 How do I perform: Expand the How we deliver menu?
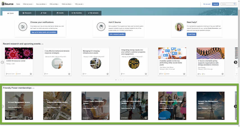pyautogui.click(x=42, y=4)
